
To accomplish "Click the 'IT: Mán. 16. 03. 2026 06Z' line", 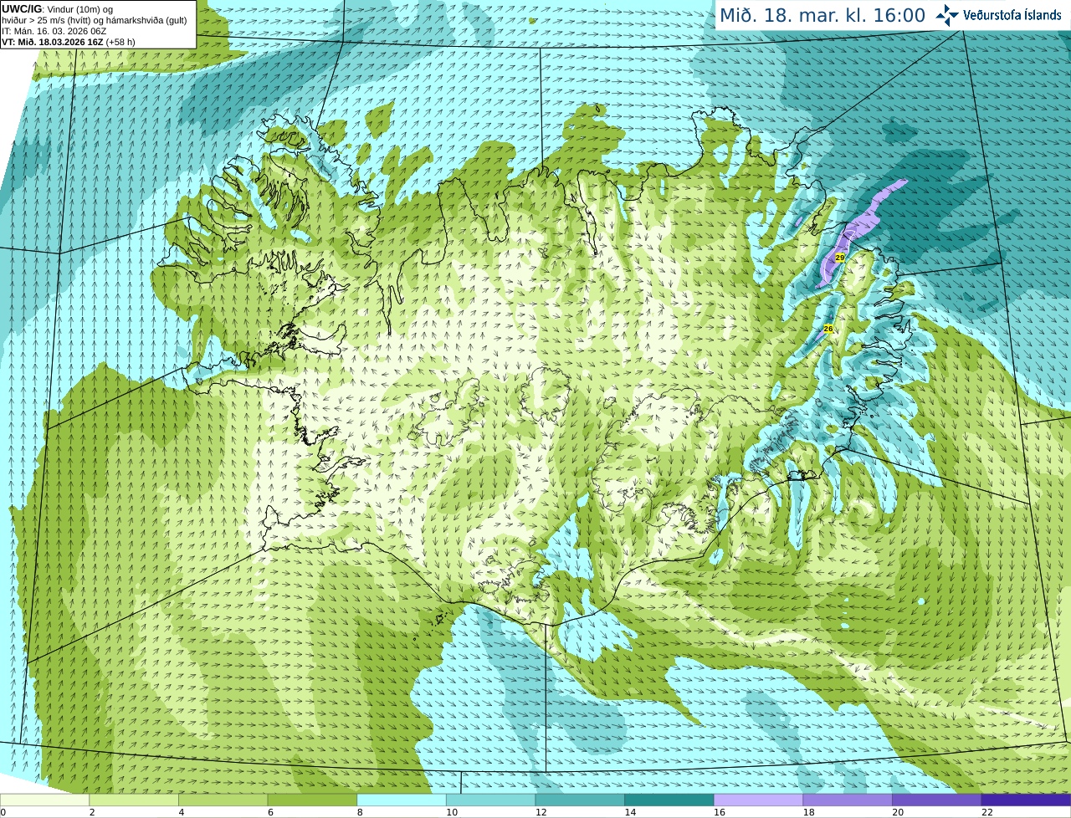I will (54, 31).
